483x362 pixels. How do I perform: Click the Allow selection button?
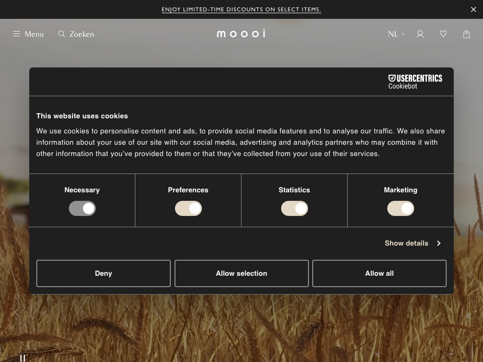click(x=241, y=273)
